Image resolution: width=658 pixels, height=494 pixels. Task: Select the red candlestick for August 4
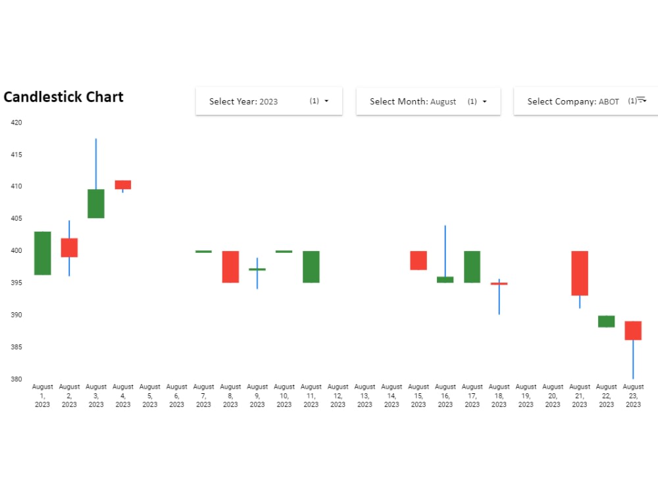[123, 186]
